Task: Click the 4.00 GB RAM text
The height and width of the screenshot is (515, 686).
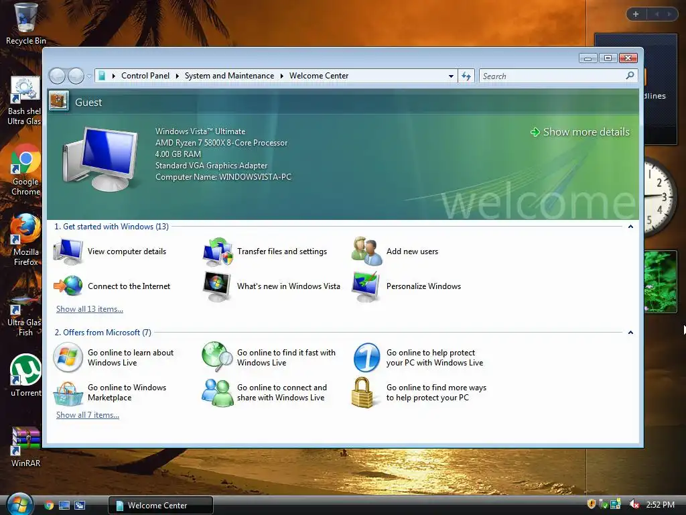Action: [178, 154]
